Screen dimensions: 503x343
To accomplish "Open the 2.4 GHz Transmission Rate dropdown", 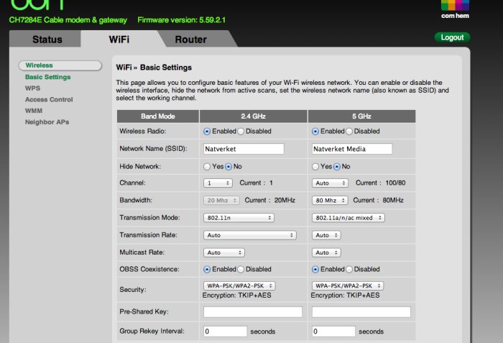I will tap(249, 235).
